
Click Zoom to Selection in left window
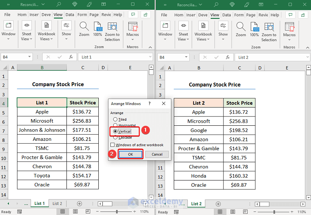(x=112, y=32)
